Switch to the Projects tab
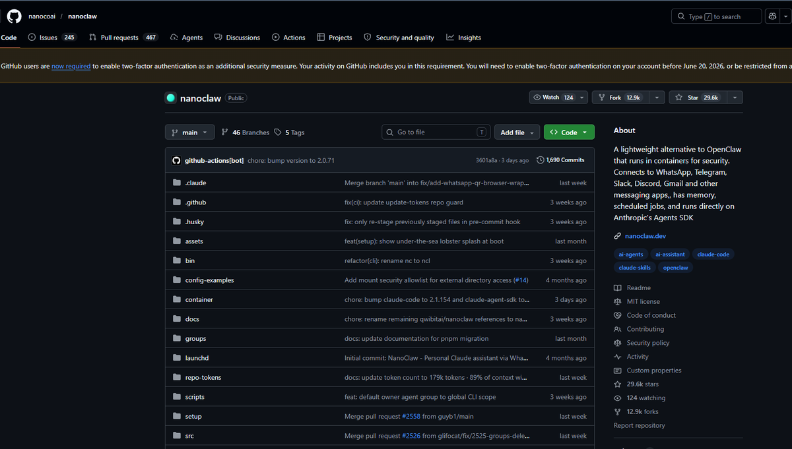Image resolution: width=792 pixels, height=449 pixels. [x=335, y=38]
